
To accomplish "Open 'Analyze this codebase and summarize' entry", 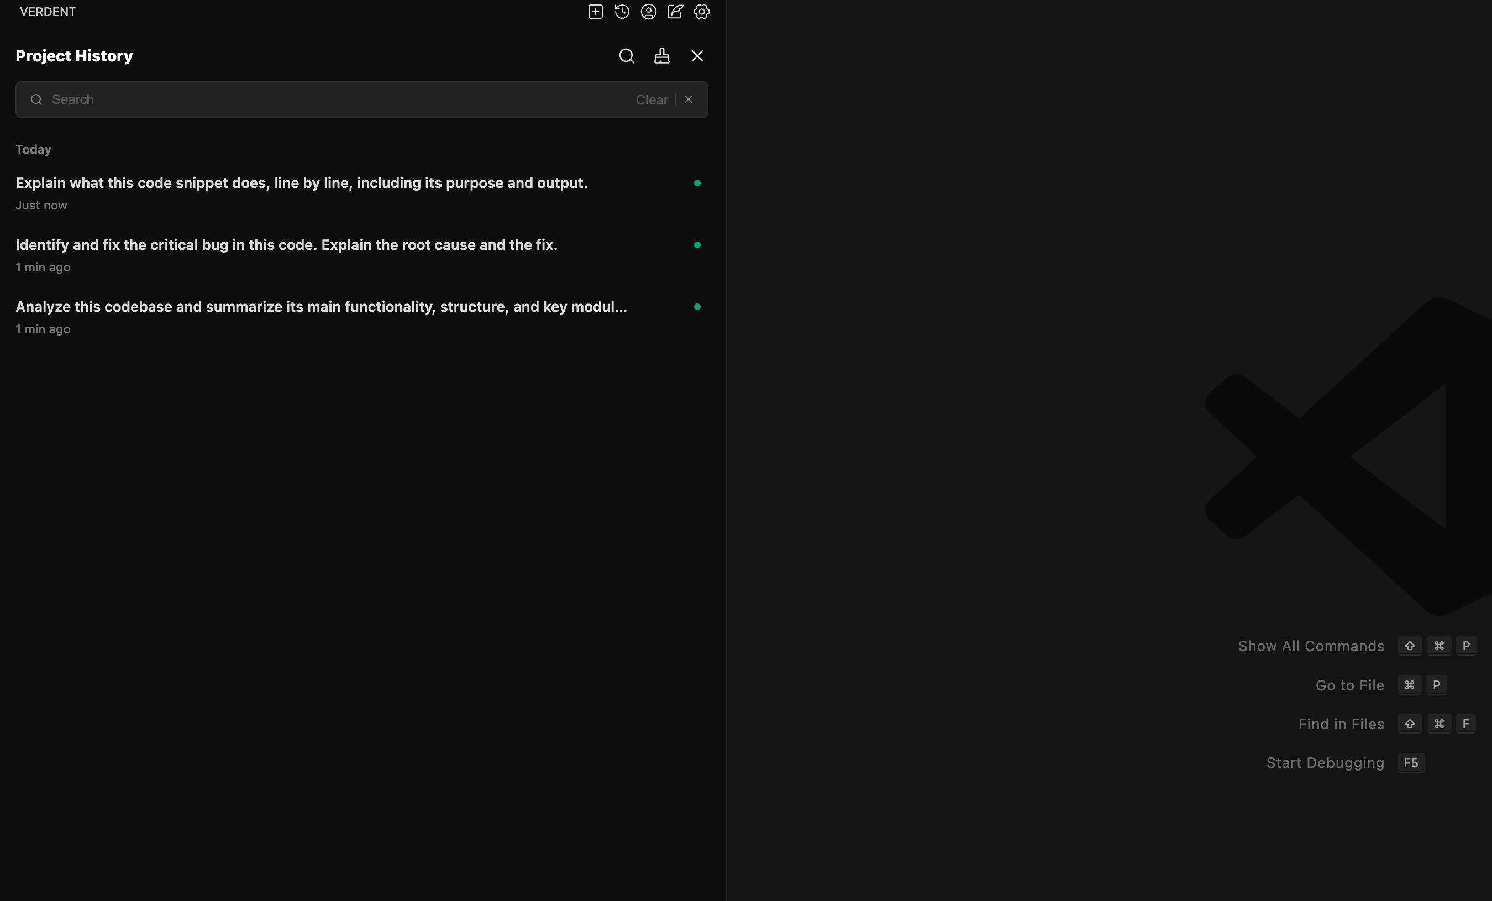I will pyautogui.click(x=321, y=306).
